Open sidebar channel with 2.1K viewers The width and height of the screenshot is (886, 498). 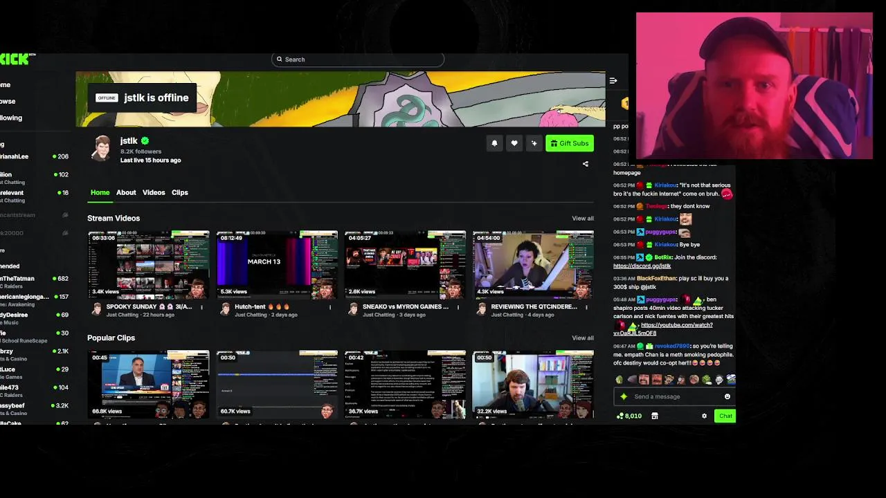click(34, 355)
